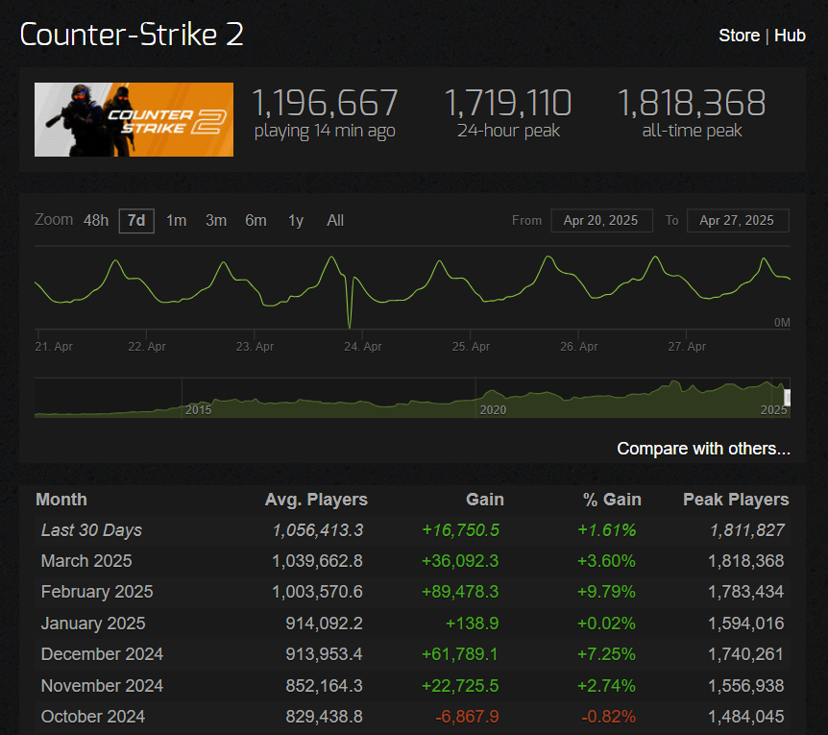Click the +7.25% gain percentage

tap(606, 654)
